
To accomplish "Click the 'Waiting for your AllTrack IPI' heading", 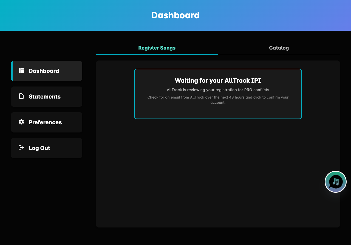I will [x=218, y=80].
